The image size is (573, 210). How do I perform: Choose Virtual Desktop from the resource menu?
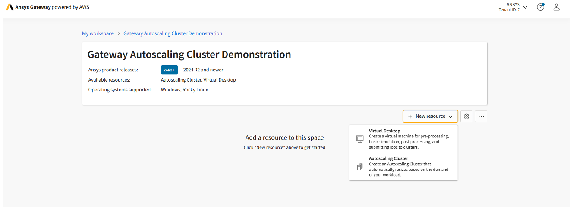pyautogui.click(x=403, y=139)
